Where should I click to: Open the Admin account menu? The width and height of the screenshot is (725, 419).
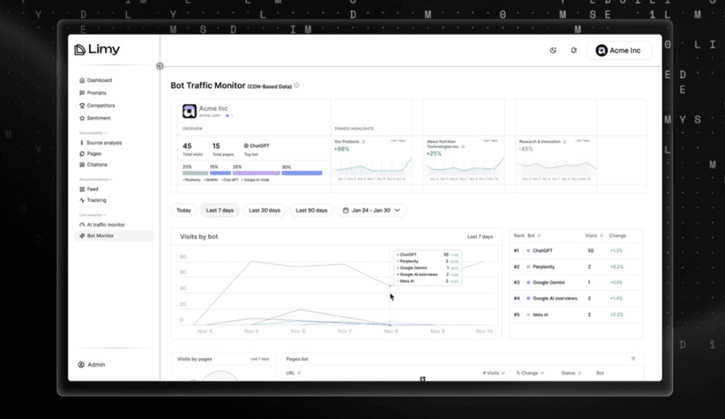coord(91,365)
